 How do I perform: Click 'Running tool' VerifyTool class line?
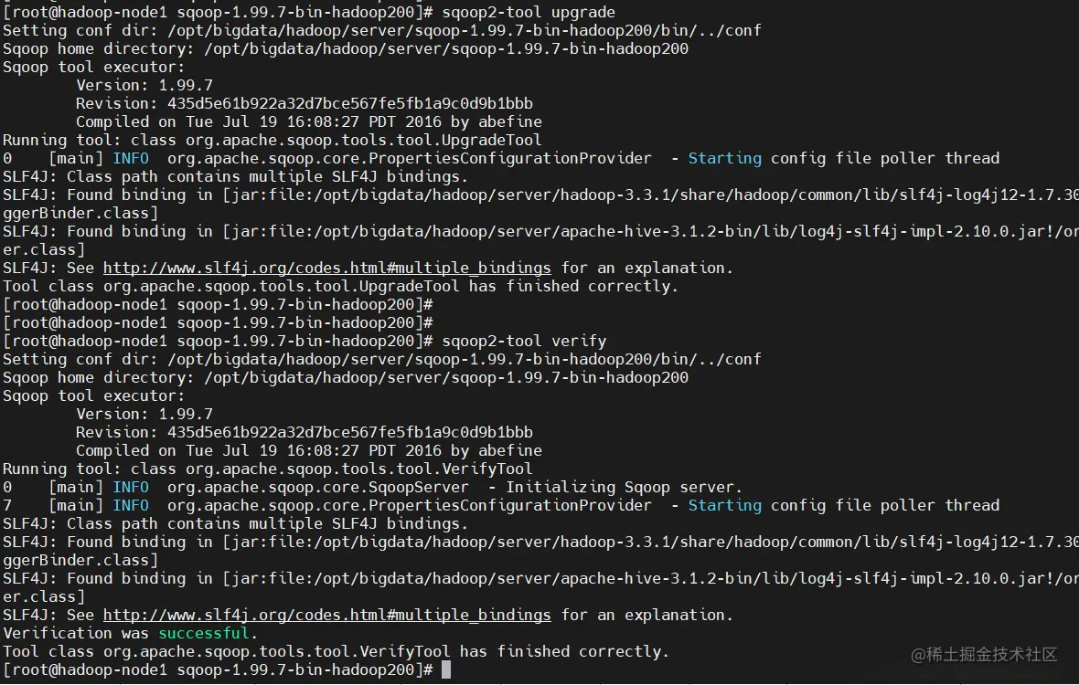pos(268,469)
